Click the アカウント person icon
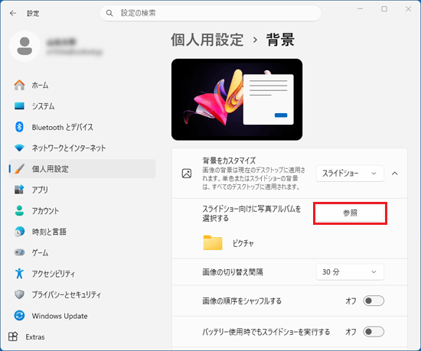Viewport: 421px width, 351px height. click(x=19, y=210)
